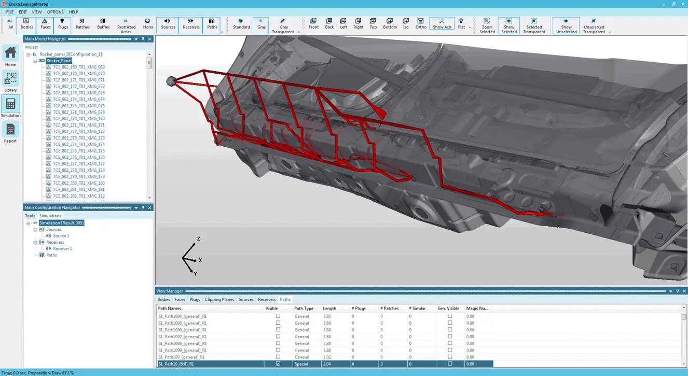
Task: Uncheck Visible for S1_Path10_[6:0]_R1
Action: (x=278, y=364)
